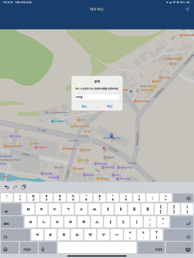Open e좋은 호스텔 lodging marker
Viewport: 194px width, 258px height.
point(124,167)
